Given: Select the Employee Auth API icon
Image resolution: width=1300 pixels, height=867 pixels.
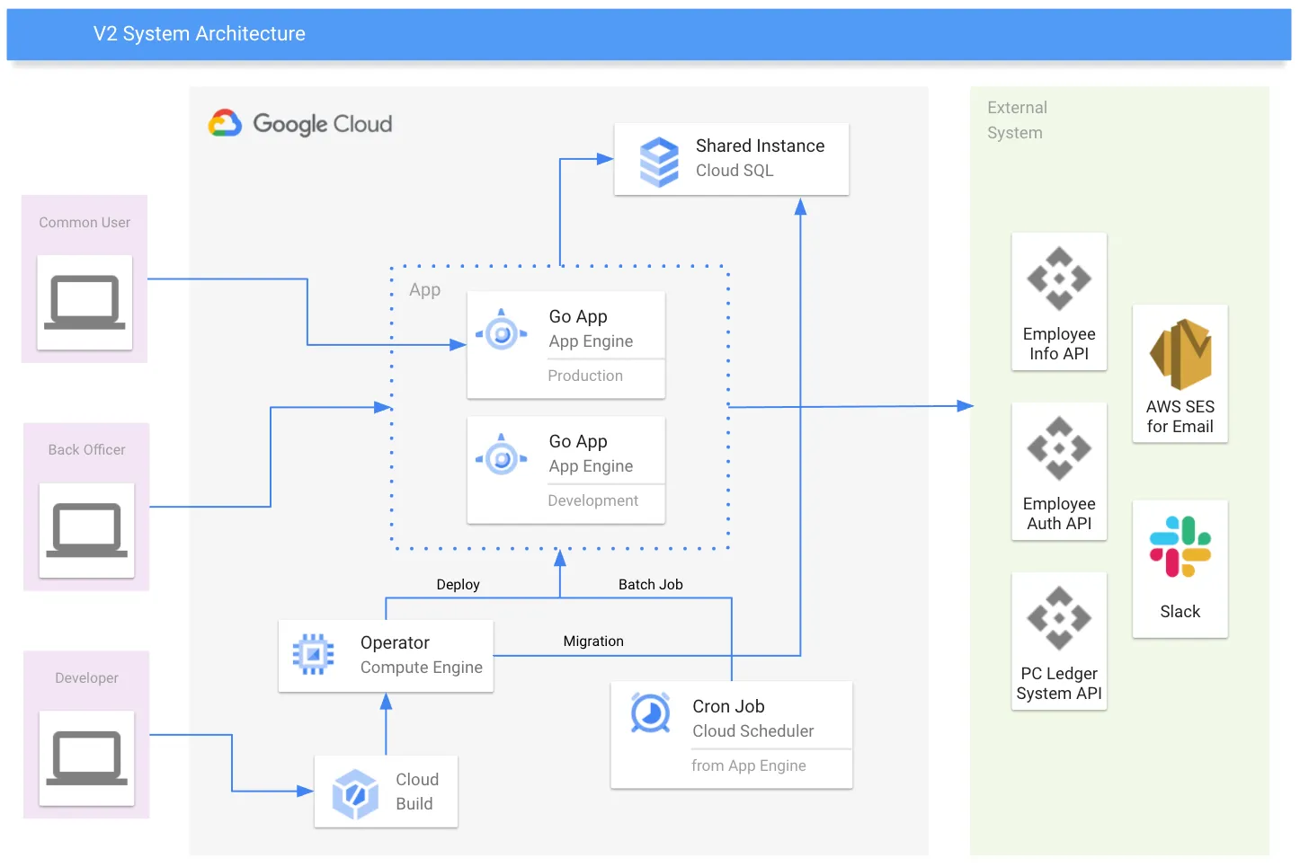Looking at the screenshot, I should [x=1058, y=448].
